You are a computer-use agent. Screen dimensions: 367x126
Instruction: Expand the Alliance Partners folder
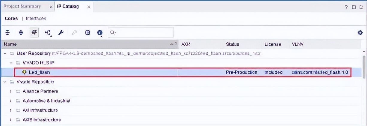(x=11, y=91)
